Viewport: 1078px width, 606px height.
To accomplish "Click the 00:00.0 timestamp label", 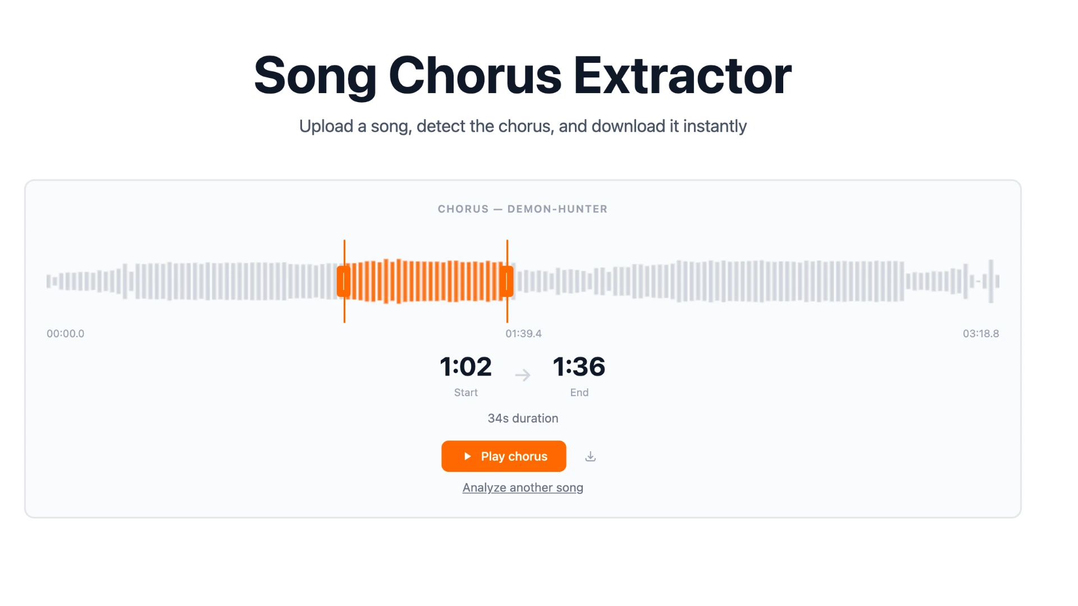I will (65, 333).
